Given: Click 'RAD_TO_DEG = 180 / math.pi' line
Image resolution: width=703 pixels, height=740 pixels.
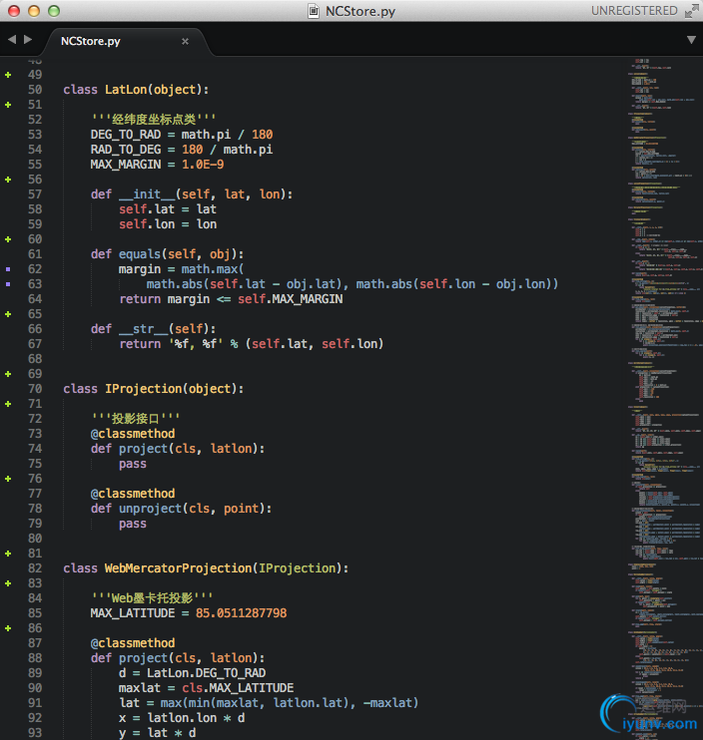Looking at the screenshot, I should click(182, 150).
